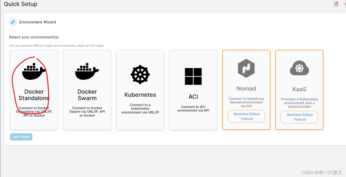Screen dimensions: 346x177
Task: Click the Environment Wizard wand icon
Action: point(13,22)
